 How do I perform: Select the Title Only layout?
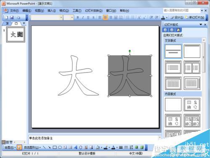(x=192, y=51)
